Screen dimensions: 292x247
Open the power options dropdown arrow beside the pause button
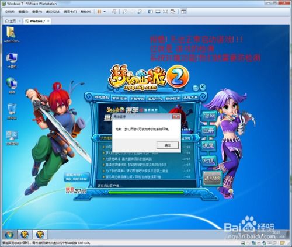point(105,12)
